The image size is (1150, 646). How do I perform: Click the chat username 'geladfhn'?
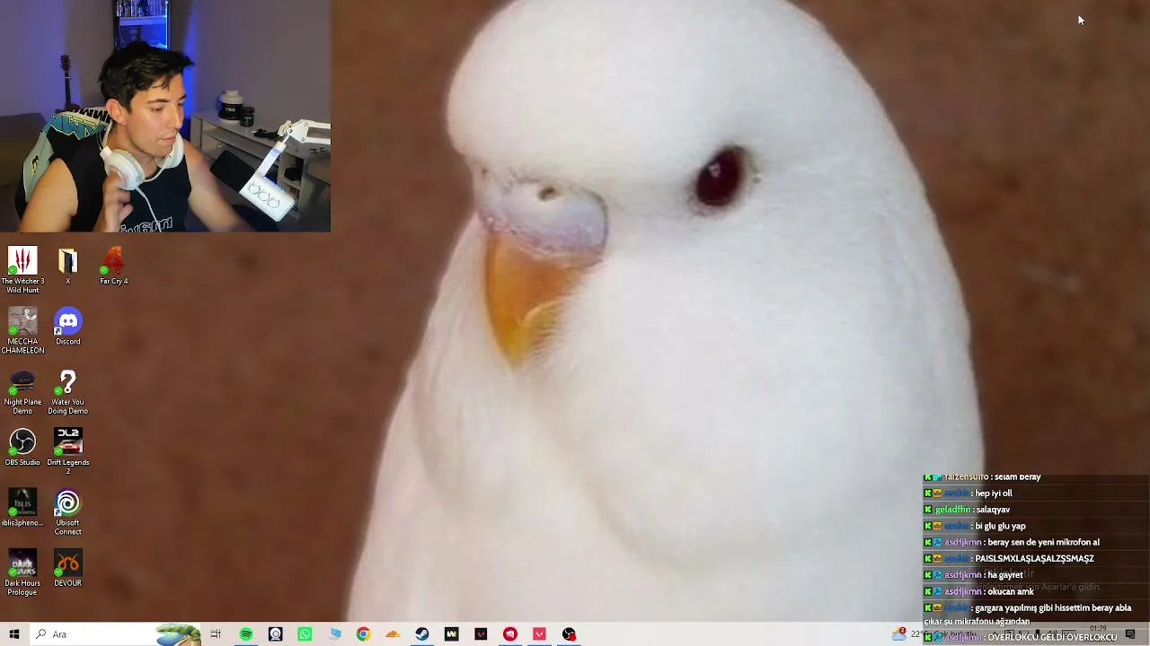952,510
